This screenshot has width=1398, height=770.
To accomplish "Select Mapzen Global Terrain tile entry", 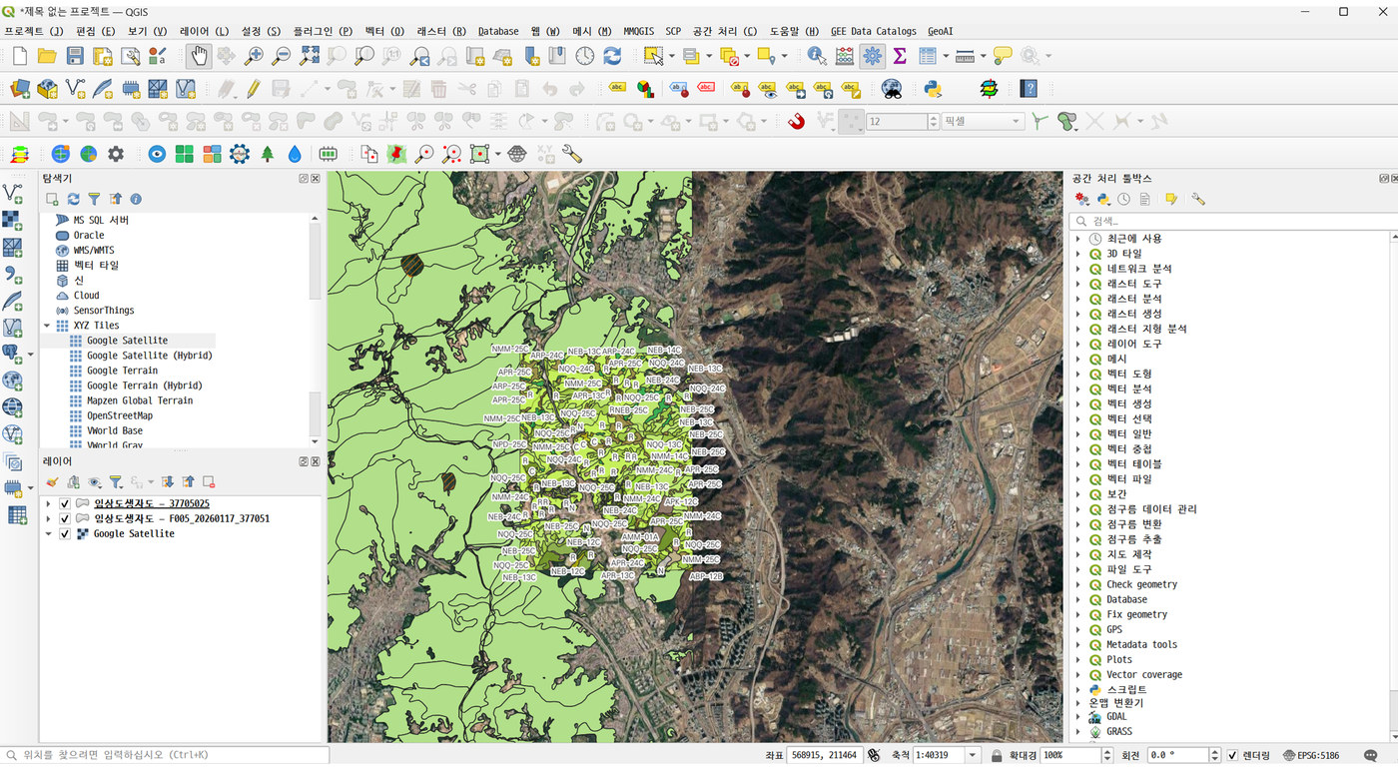I will point(139,400).
